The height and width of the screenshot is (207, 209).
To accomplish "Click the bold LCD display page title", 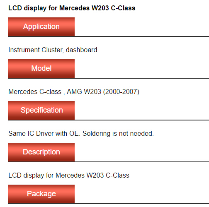I will pyautogui.click(x=72, y=8).
